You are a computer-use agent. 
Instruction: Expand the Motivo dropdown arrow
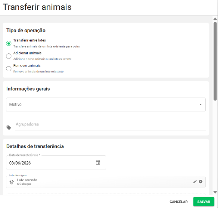point(200,104)
